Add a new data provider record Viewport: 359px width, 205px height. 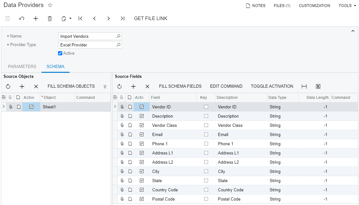pos(36,18)
